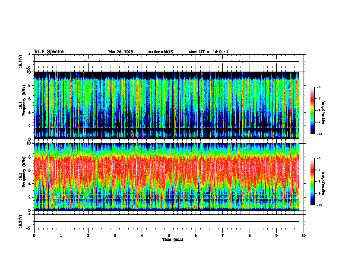Click the ch.2 frequency tick label "6"
Viewport: 342px width, 264px height.
30,170
